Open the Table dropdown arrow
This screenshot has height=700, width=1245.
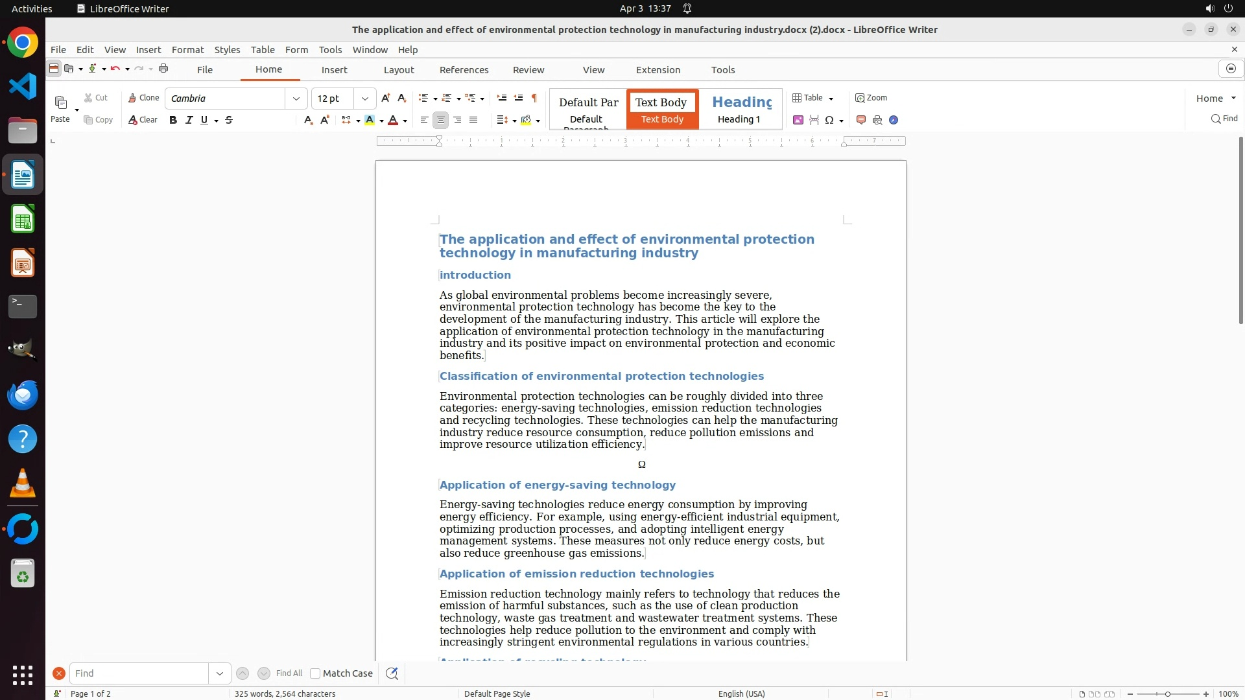click(x=831, y=99)
